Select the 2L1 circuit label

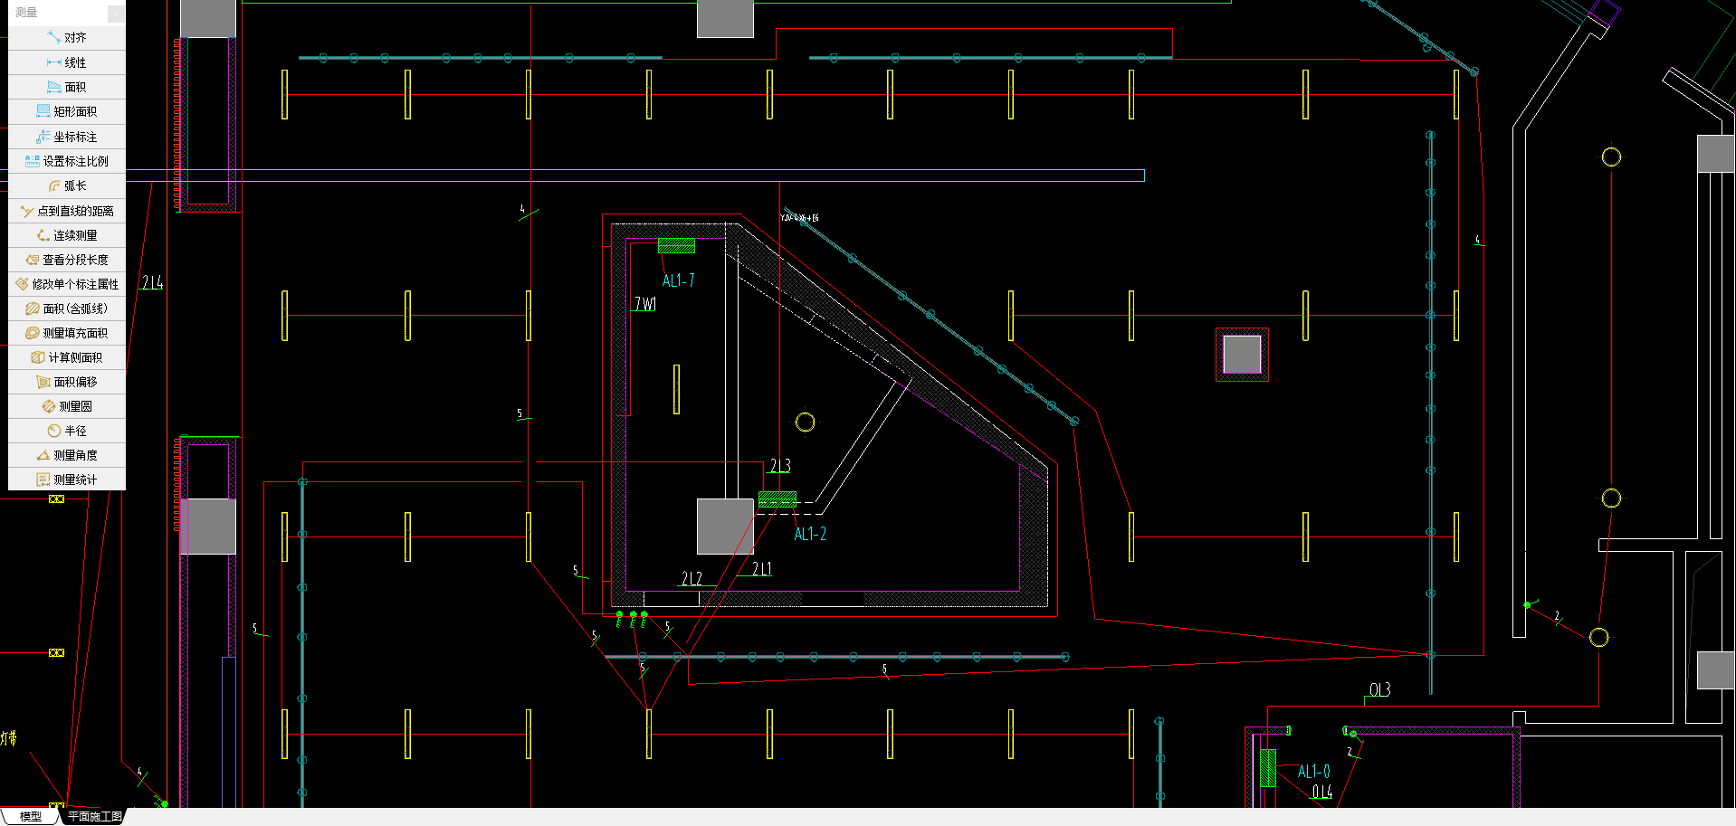pos(762,569)
